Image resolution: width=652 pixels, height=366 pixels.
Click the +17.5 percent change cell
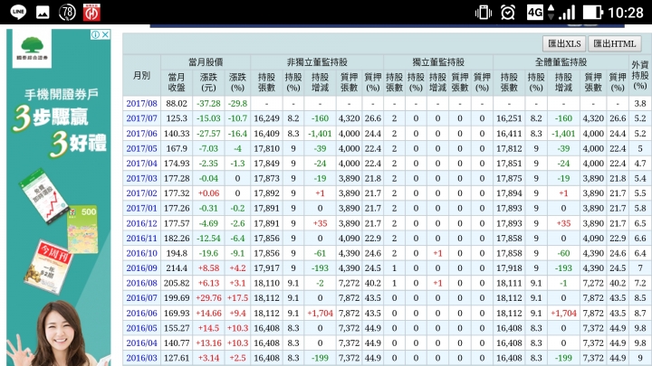(x=237, y=298)
